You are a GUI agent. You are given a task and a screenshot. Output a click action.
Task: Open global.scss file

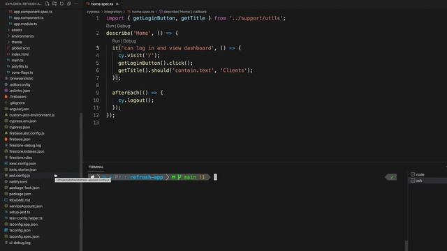click(20, 48)
